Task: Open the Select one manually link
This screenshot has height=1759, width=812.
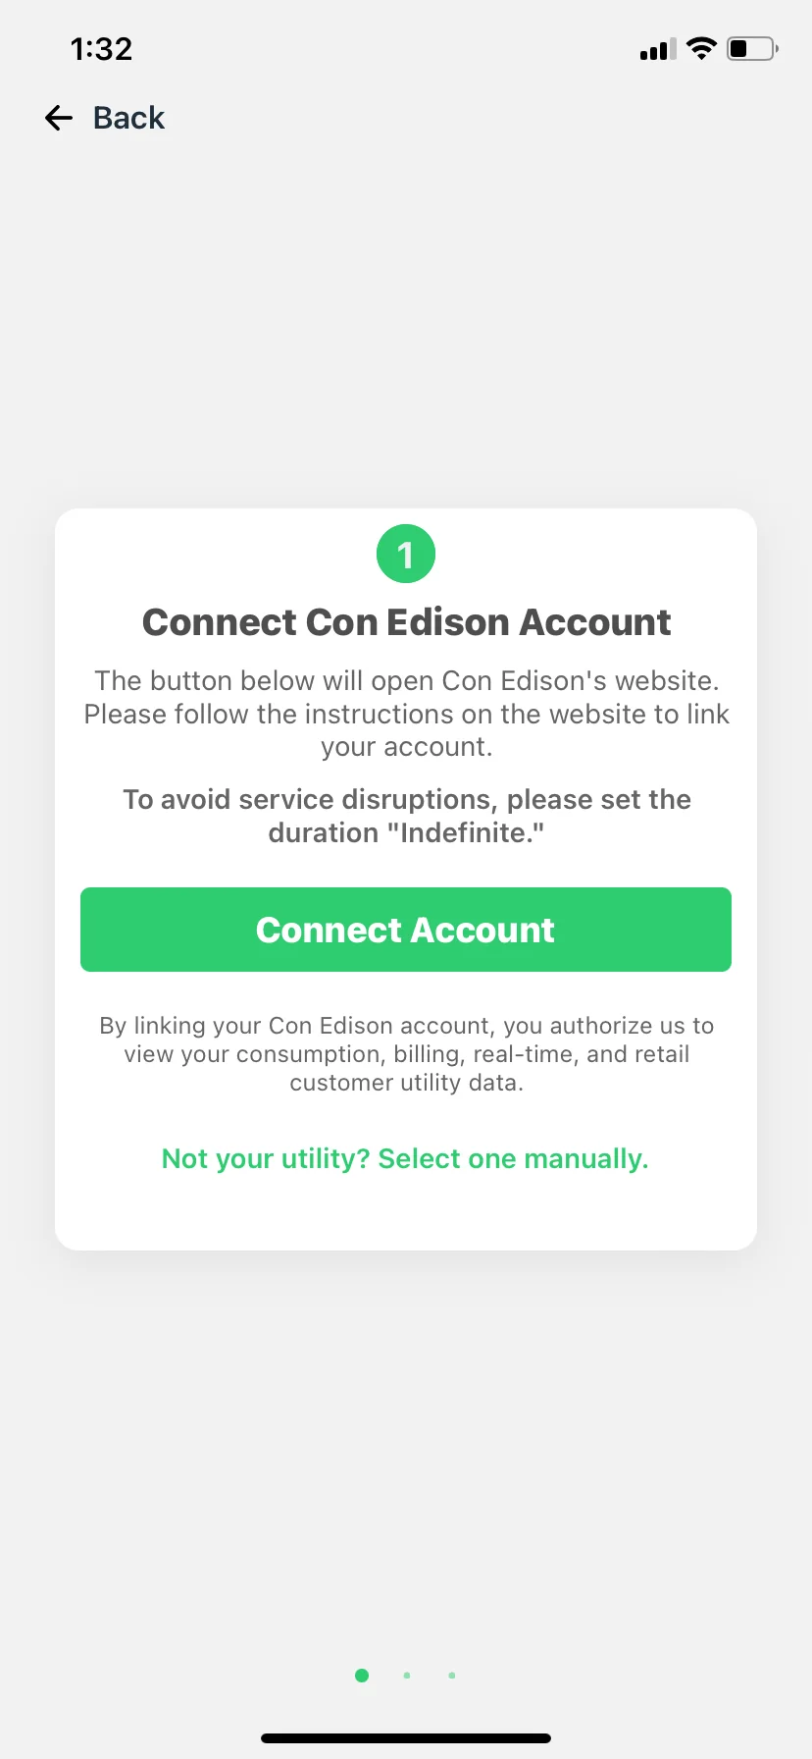Action: pos(513,1159)
